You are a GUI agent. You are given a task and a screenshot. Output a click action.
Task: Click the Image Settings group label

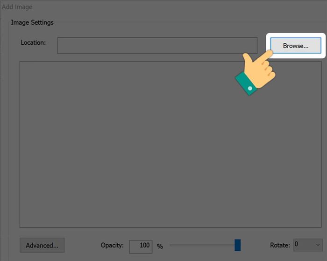32,22
